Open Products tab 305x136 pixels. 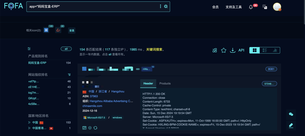click(165, 84)
